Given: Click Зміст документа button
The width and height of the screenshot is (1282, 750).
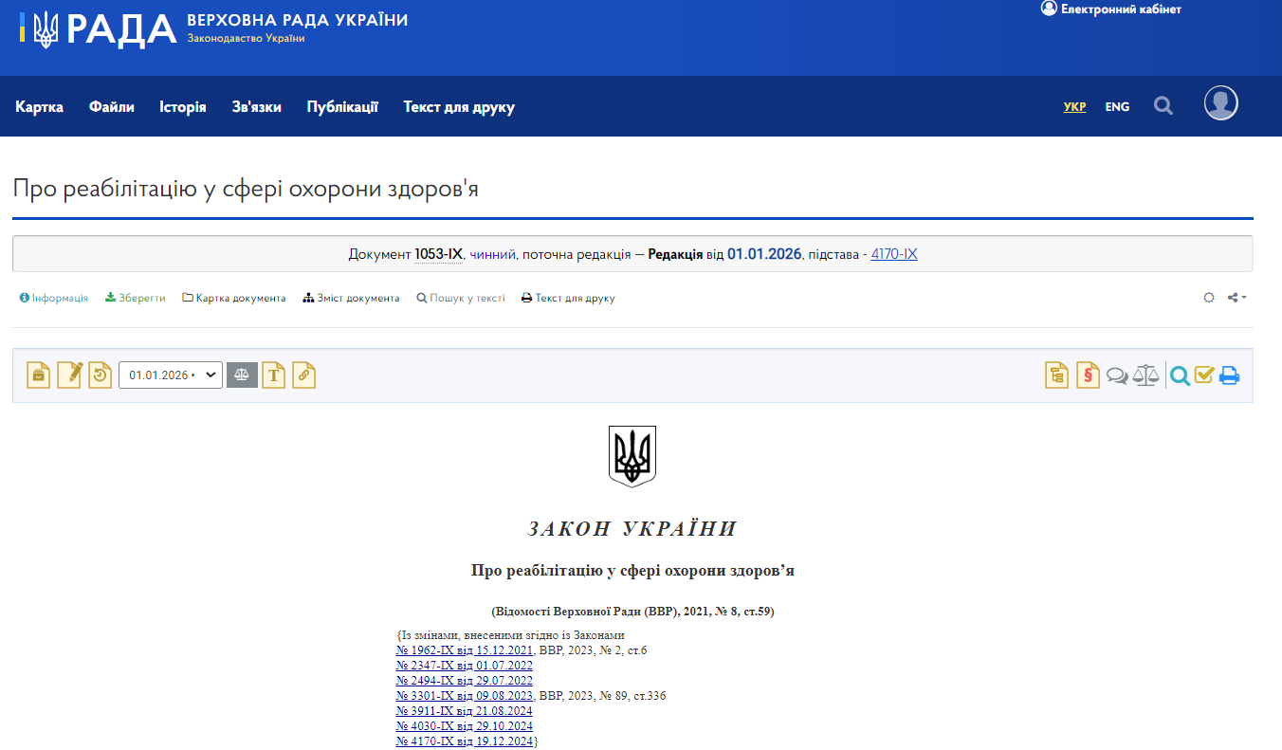Looking at the screenshot, I should (351, 298).
